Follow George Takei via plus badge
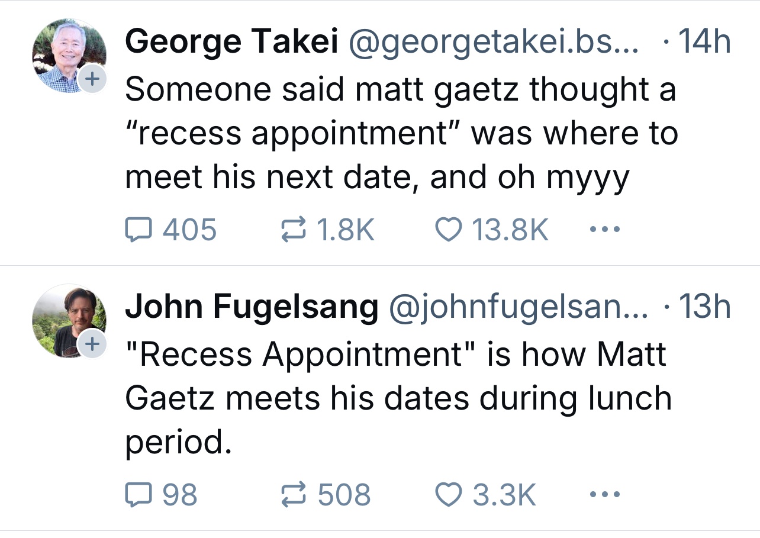 [x=92, y=79]
